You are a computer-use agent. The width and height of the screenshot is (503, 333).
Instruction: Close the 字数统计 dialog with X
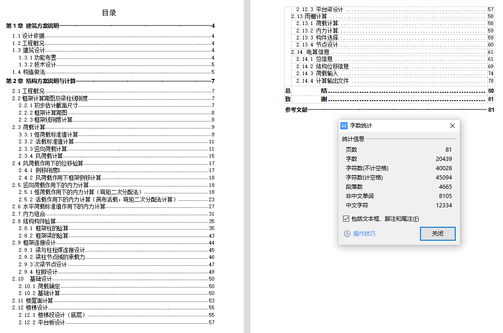[x=452, y=126]
